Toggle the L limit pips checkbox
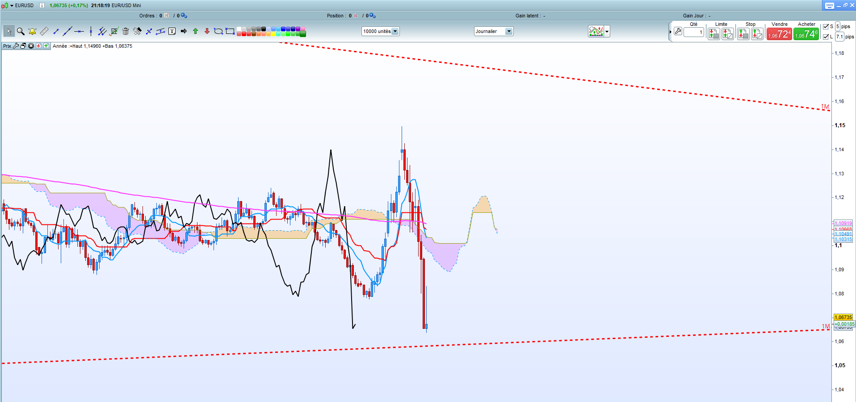This screenshot has width=856, height=402. point(826,37)
